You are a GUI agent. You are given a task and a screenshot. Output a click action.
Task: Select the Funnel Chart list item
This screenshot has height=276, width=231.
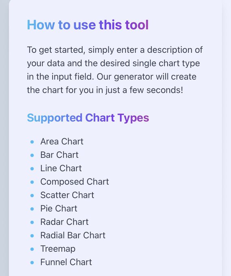(66, 262)
